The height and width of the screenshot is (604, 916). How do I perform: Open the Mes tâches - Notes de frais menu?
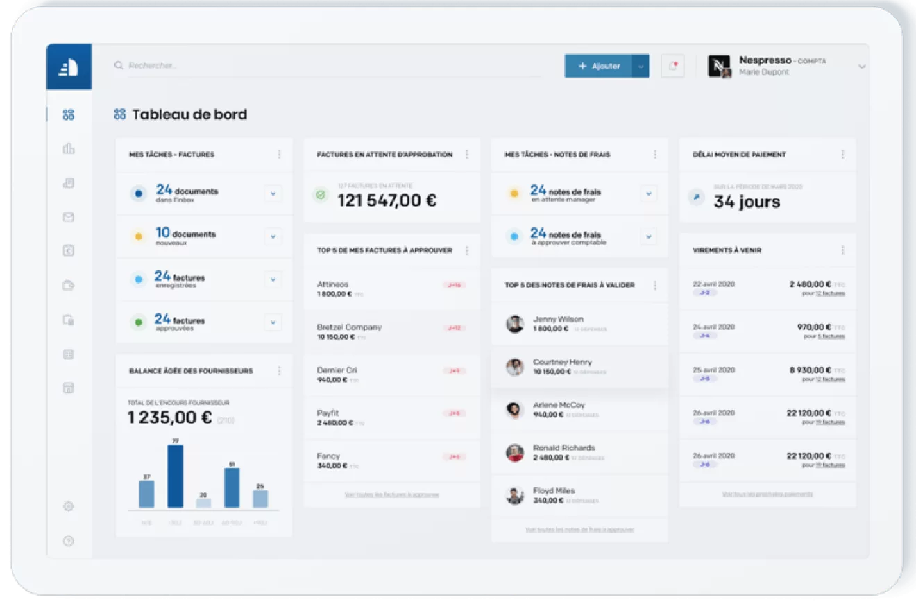655,155
